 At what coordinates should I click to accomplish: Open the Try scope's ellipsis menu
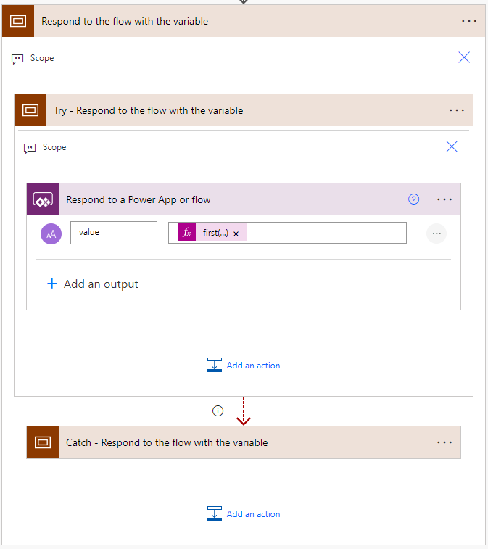tap(457, 110)
